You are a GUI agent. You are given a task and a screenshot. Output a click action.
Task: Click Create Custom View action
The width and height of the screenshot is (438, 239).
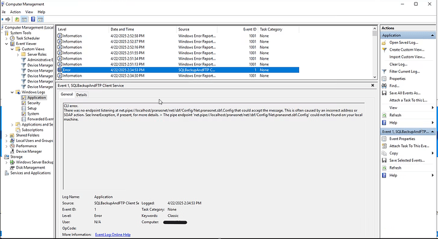coord(407,49)
